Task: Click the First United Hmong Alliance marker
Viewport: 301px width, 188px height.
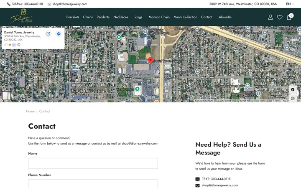Action: point(258,94)
